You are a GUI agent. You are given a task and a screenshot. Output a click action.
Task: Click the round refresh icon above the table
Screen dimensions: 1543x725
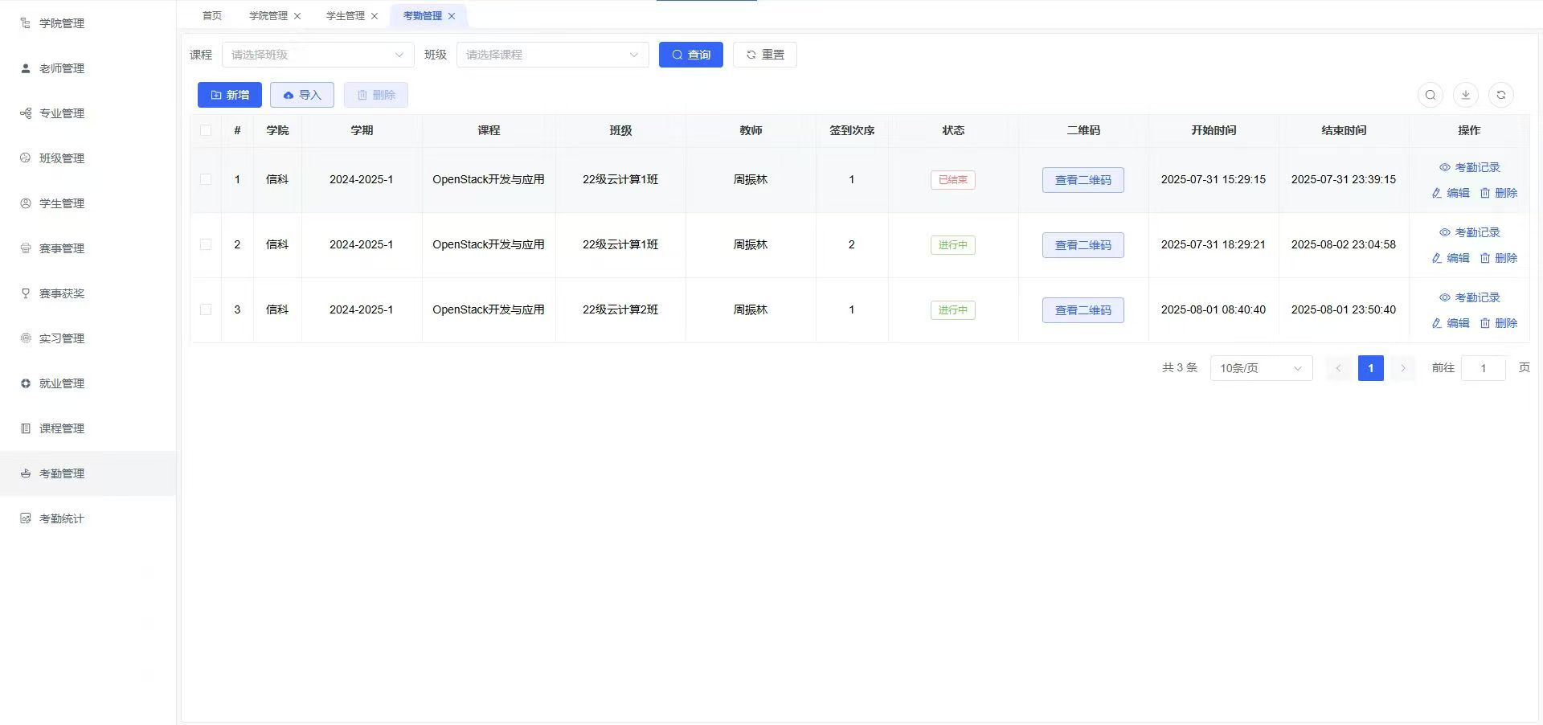(x=1500, y=95)
